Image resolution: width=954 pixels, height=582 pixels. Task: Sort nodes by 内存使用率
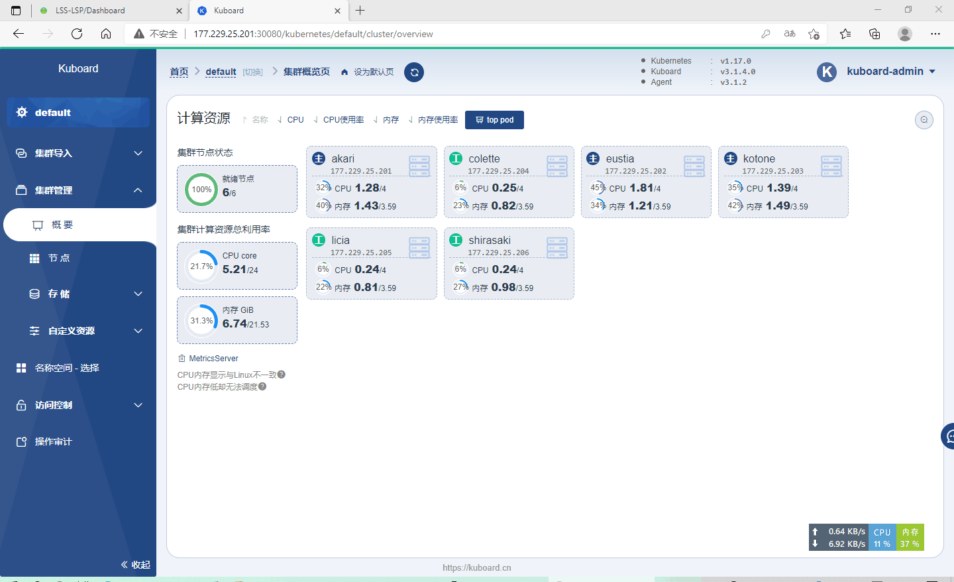(x=433, y=120)
